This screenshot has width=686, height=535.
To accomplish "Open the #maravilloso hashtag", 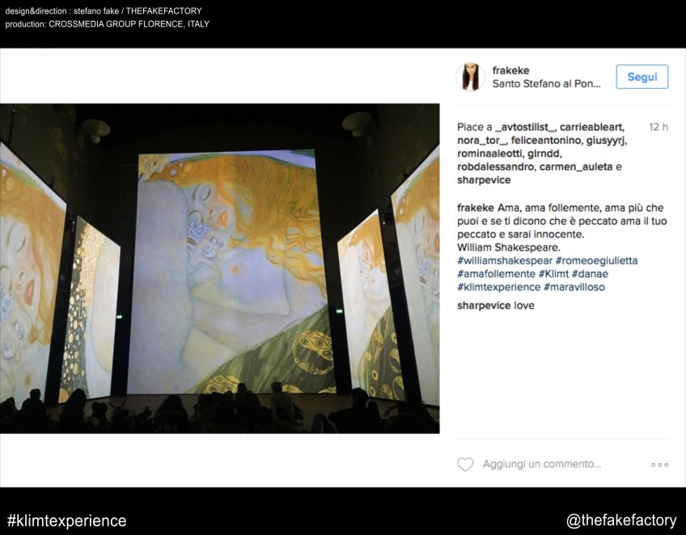I will 574,287.
